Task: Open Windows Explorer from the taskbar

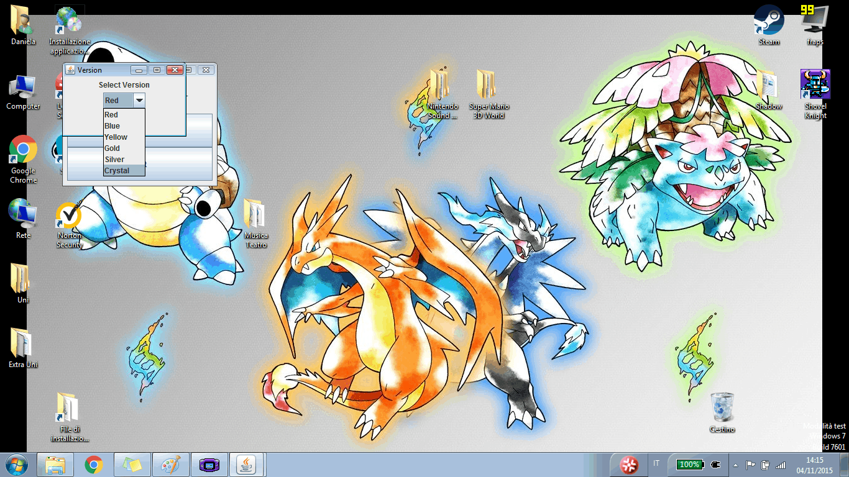Action: tap(55, 465)
